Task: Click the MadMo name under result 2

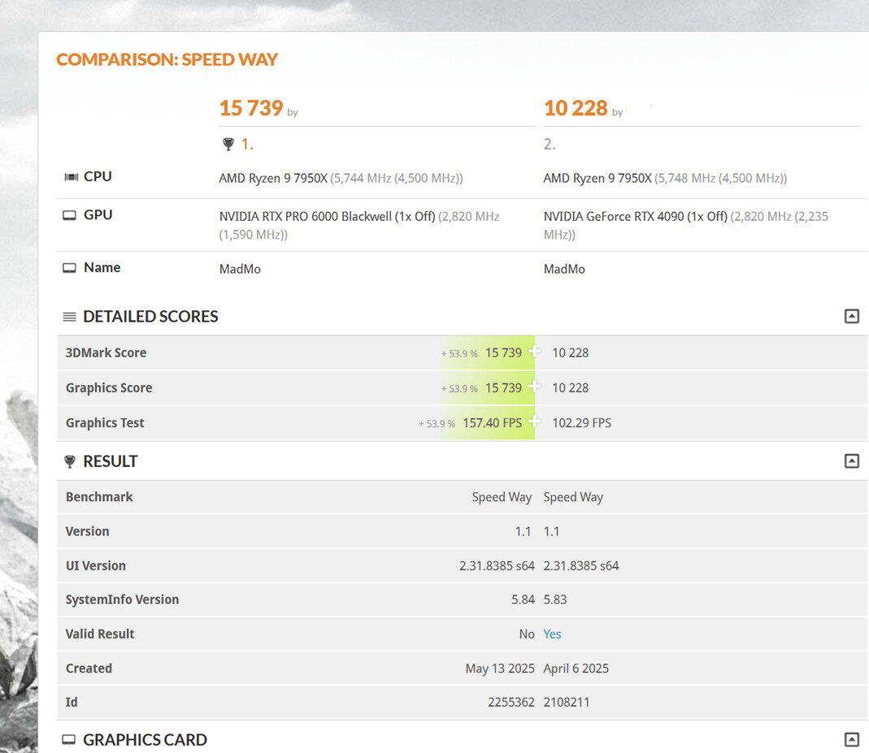Action: tap(564, 269)
